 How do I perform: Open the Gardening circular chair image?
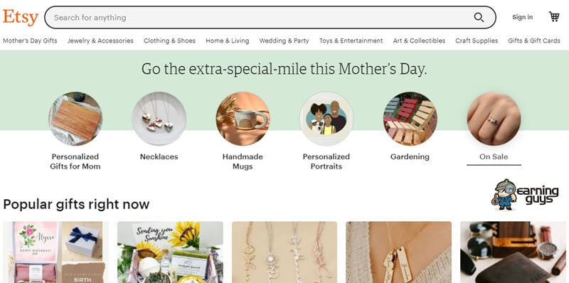click(x=410, y=119)
